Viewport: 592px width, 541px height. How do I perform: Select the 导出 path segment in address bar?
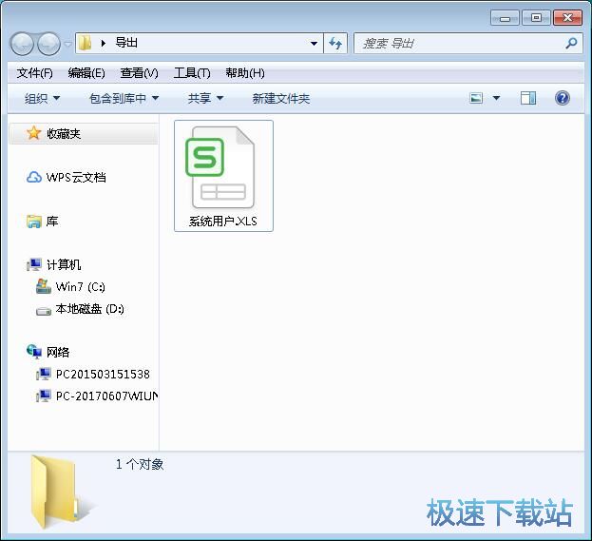click(126, 43)
